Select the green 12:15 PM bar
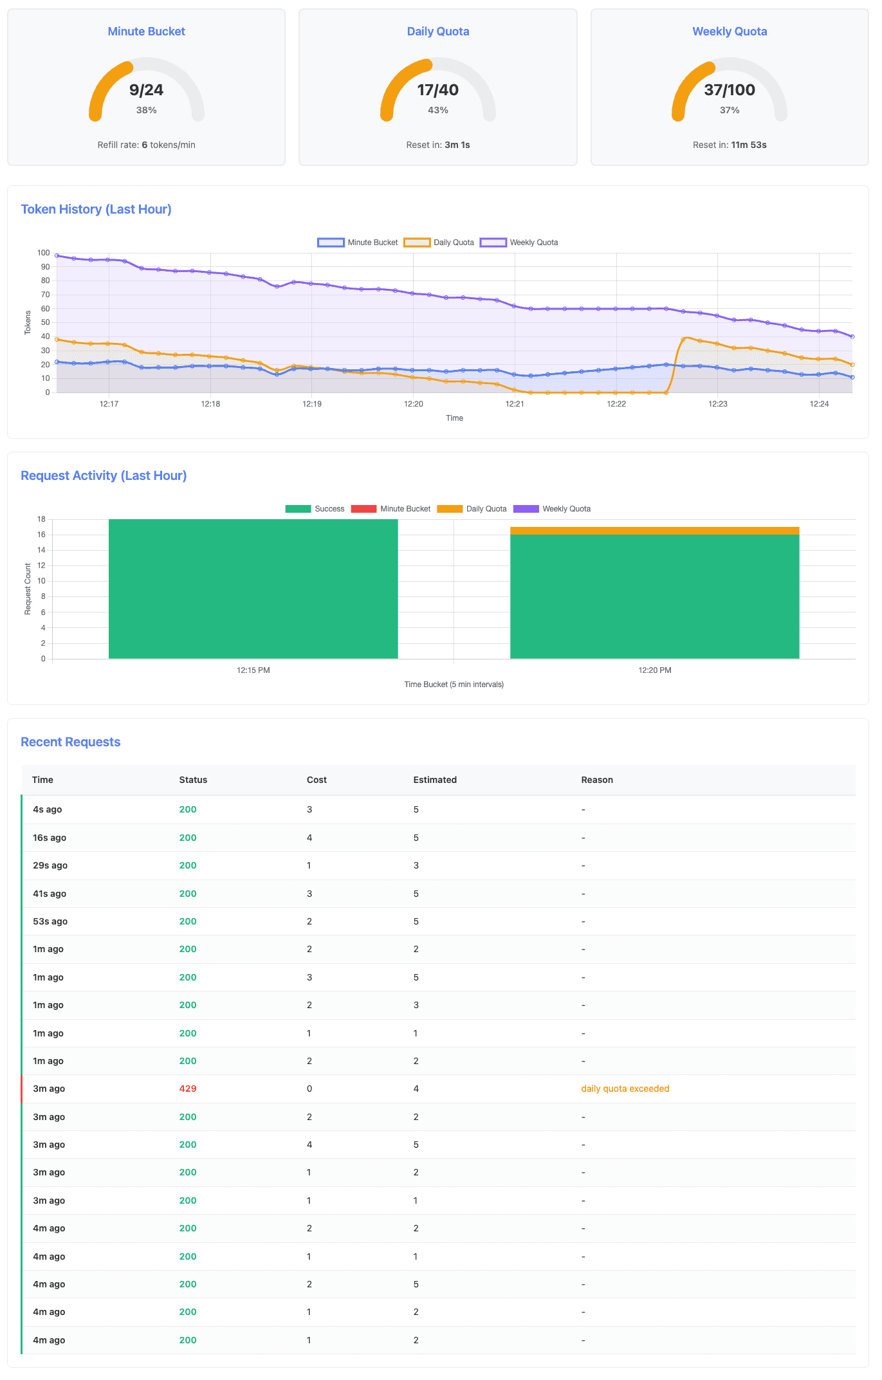882x1380 pixels. tap(253, 589)
